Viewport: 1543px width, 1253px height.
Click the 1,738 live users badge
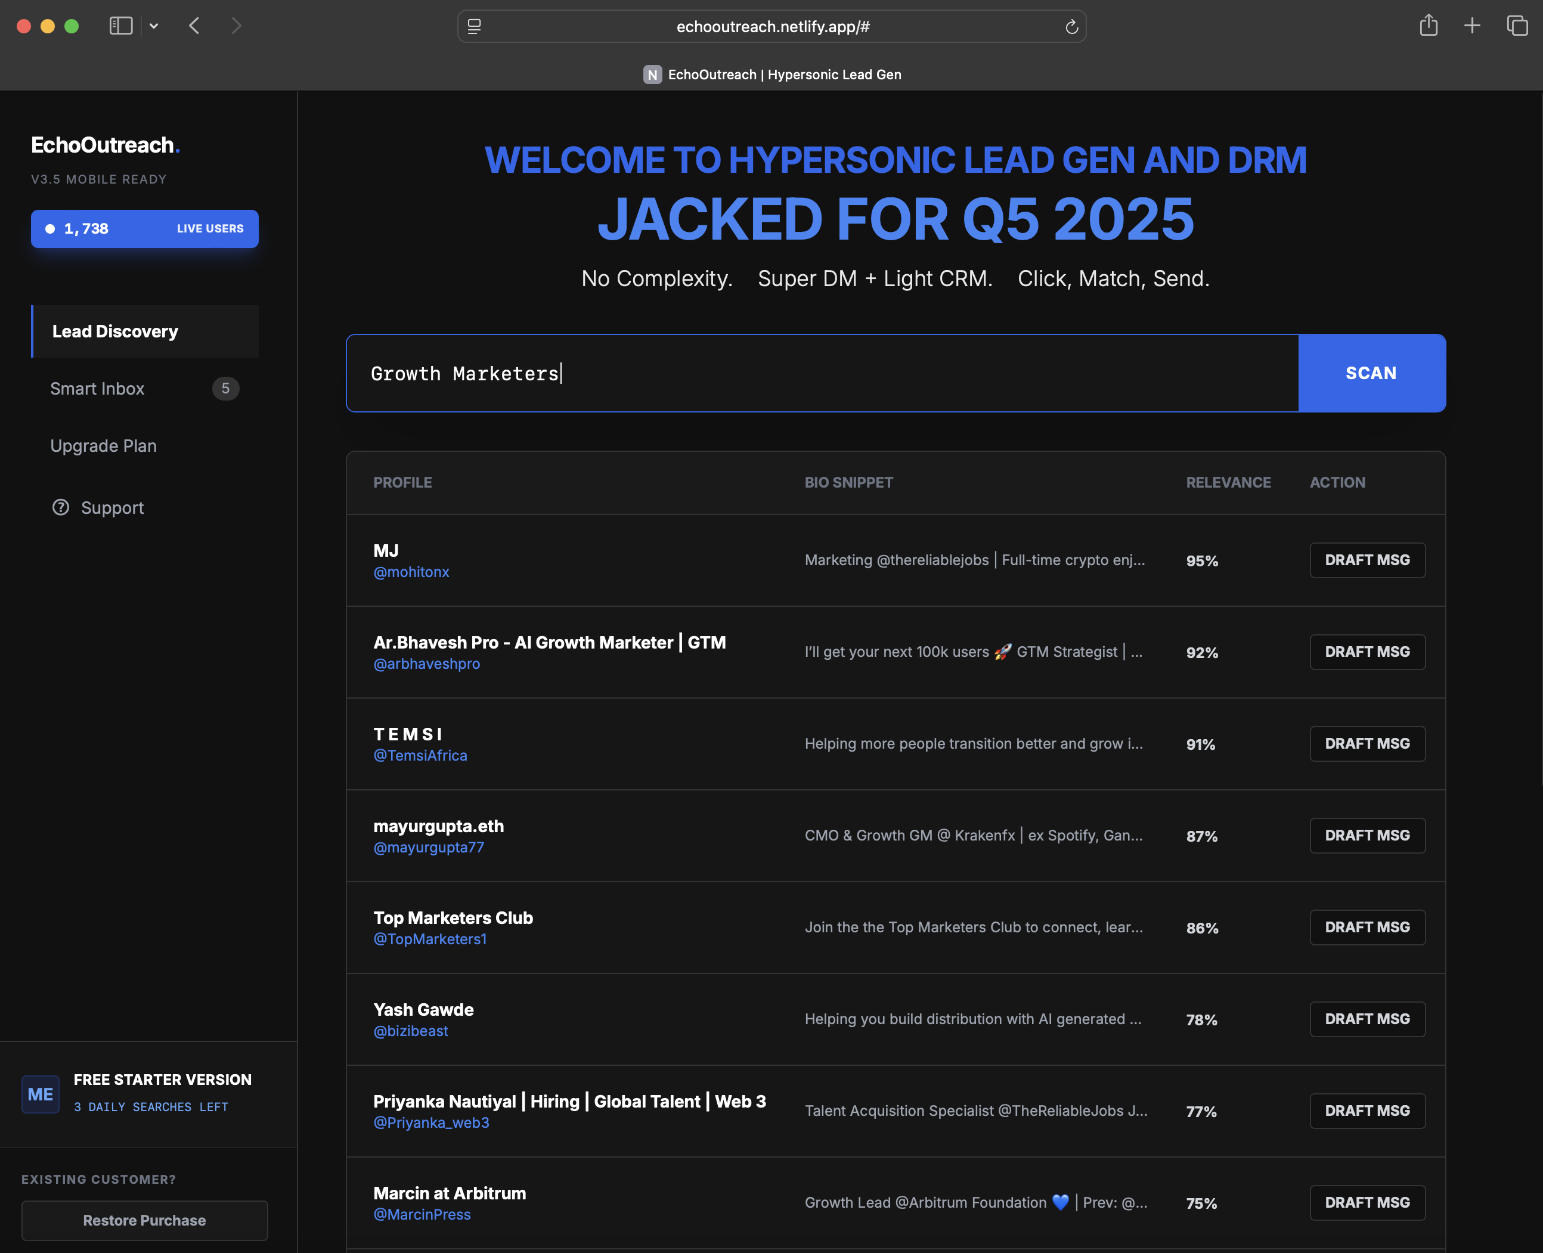point(144,229)
